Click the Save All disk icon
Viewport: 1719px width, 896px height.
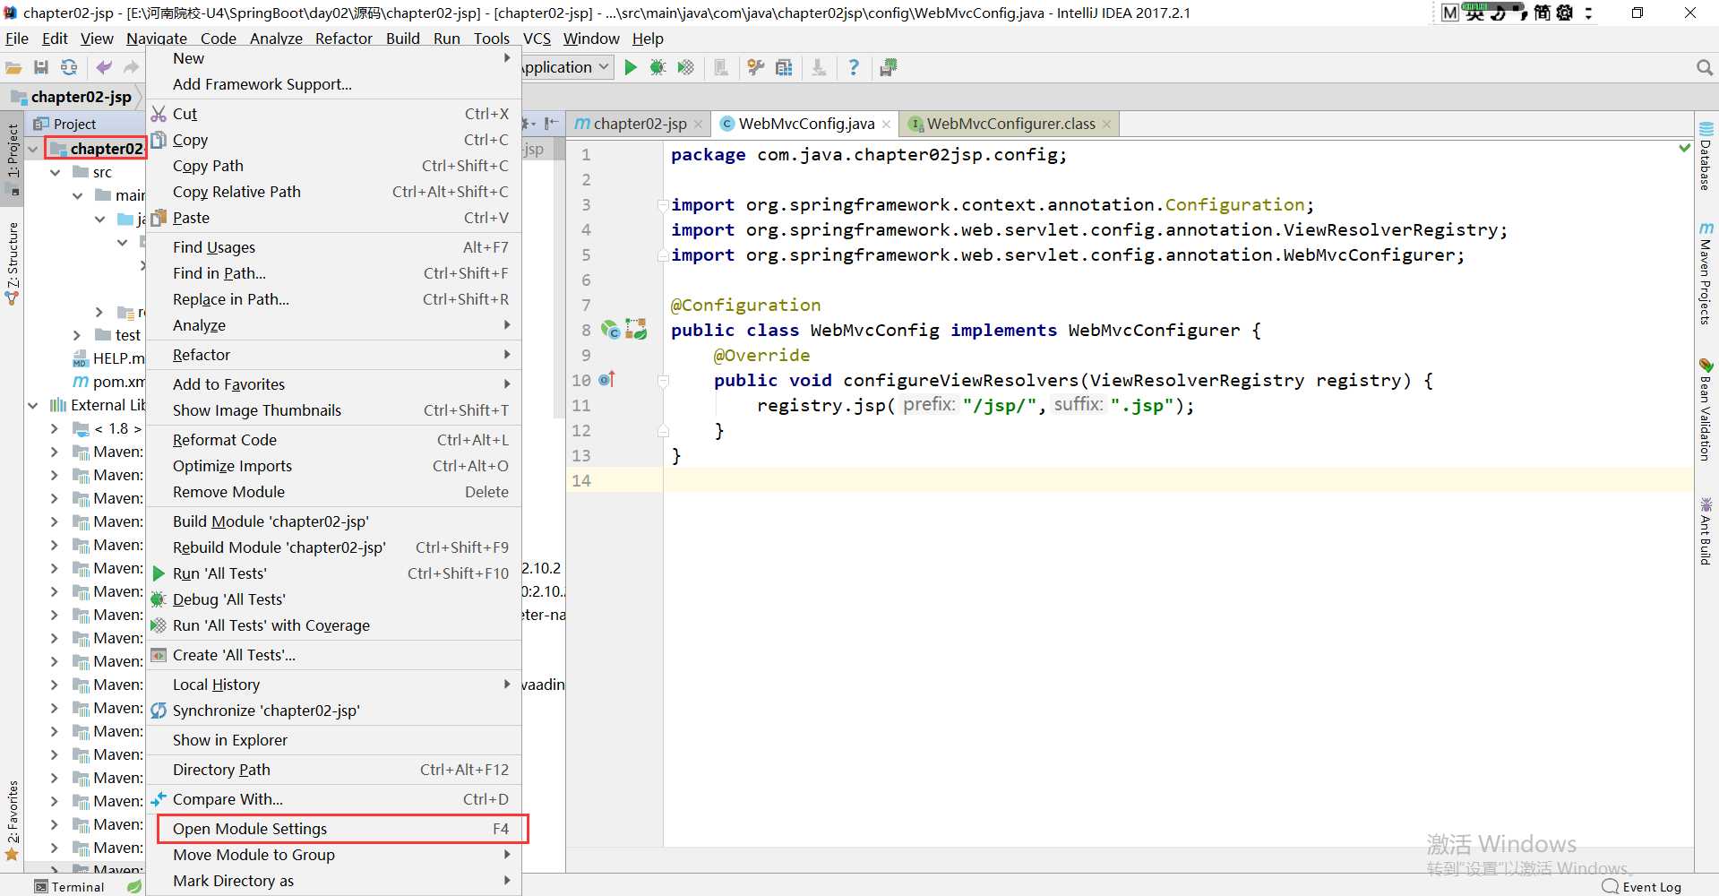point(41,67)
